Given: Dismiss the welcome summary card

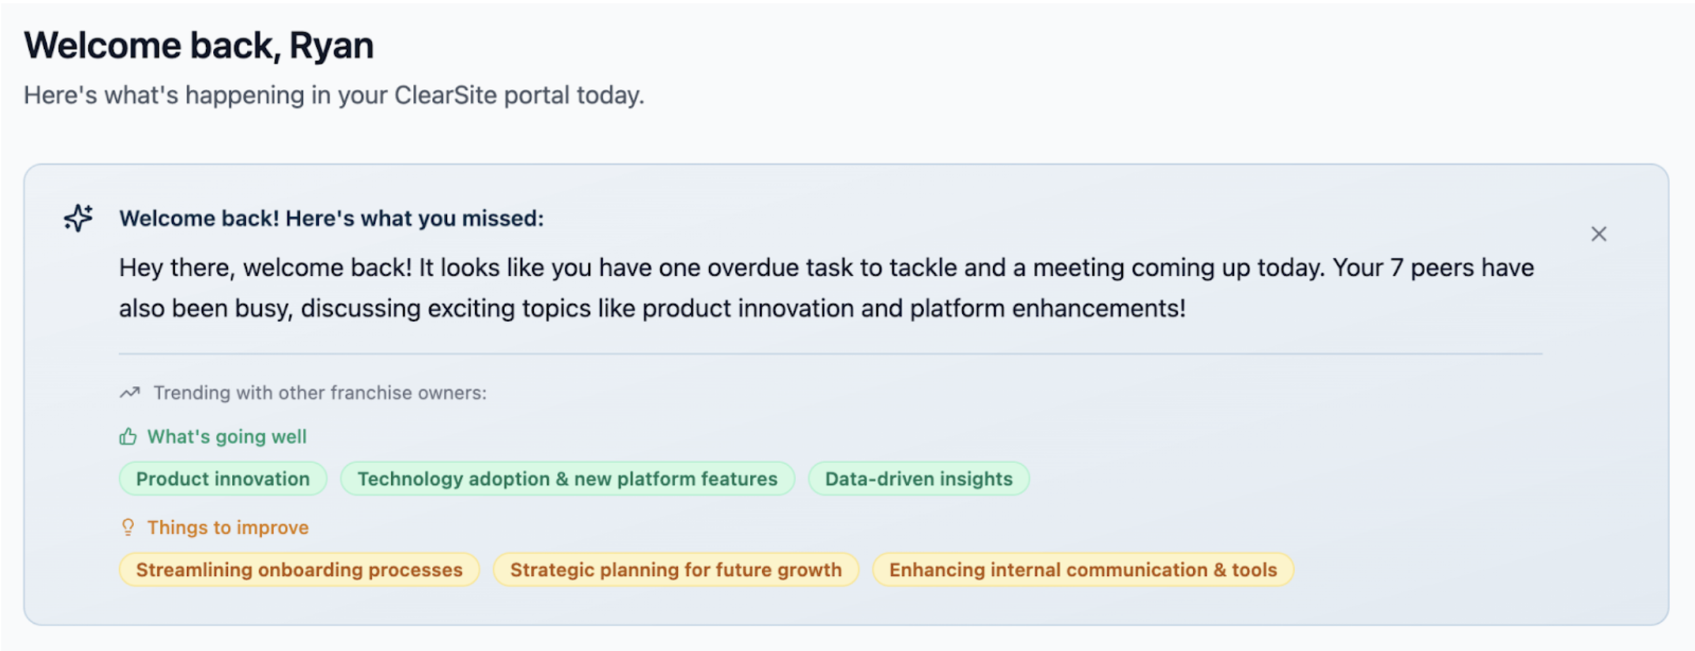Looking at the screenshot, I should pyautogui.click(x=1599, y=234).
